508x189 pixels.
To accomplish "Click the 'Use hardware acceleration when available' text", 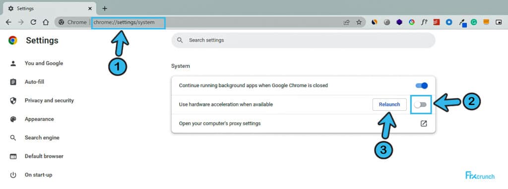I will pos(226,104).
